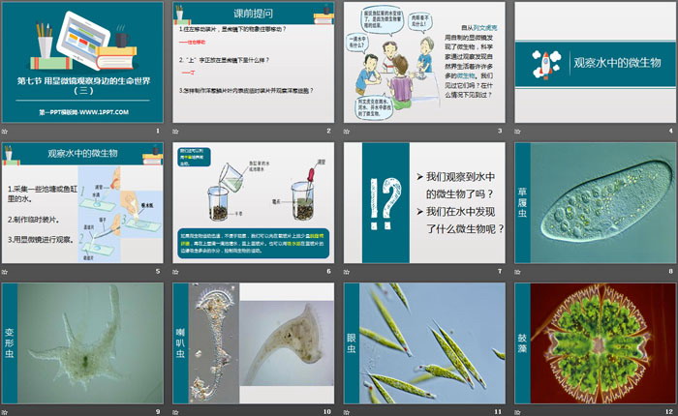Click '观察水中的微生物' header on slide 5
This screenshot has height=416, width=678.
click(x=82, y=154)
